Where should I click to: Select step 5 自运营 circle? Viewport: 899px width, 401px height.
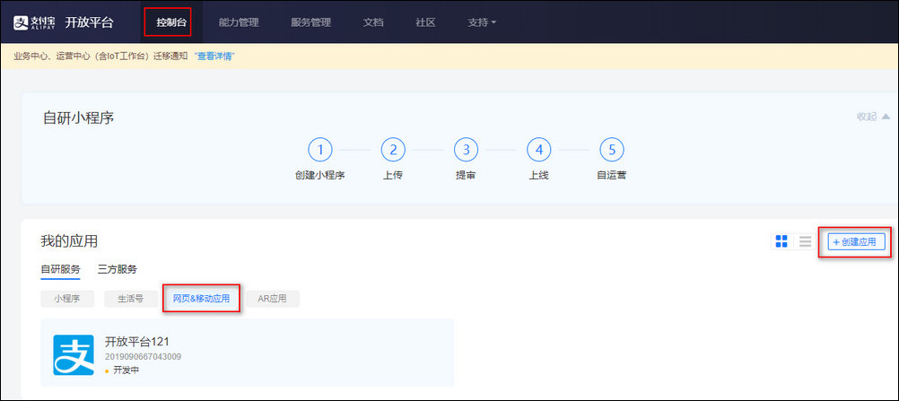click(x=611, y=149)
